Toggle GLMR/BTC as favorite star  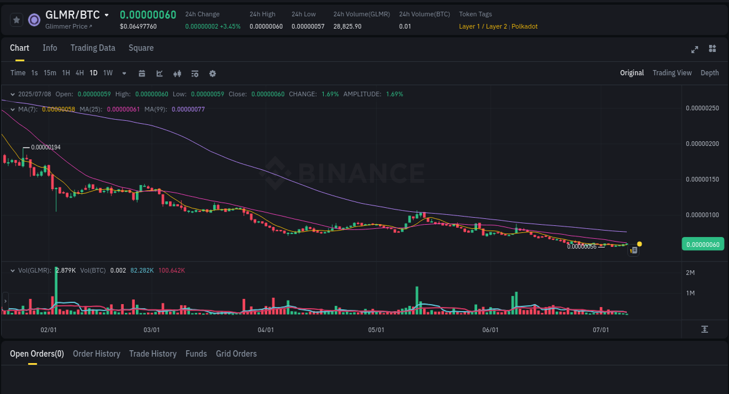coord(16,19)
